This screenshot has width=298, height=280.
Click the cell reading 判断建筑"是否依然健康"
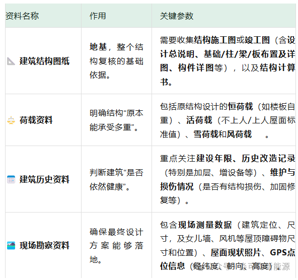116,179
